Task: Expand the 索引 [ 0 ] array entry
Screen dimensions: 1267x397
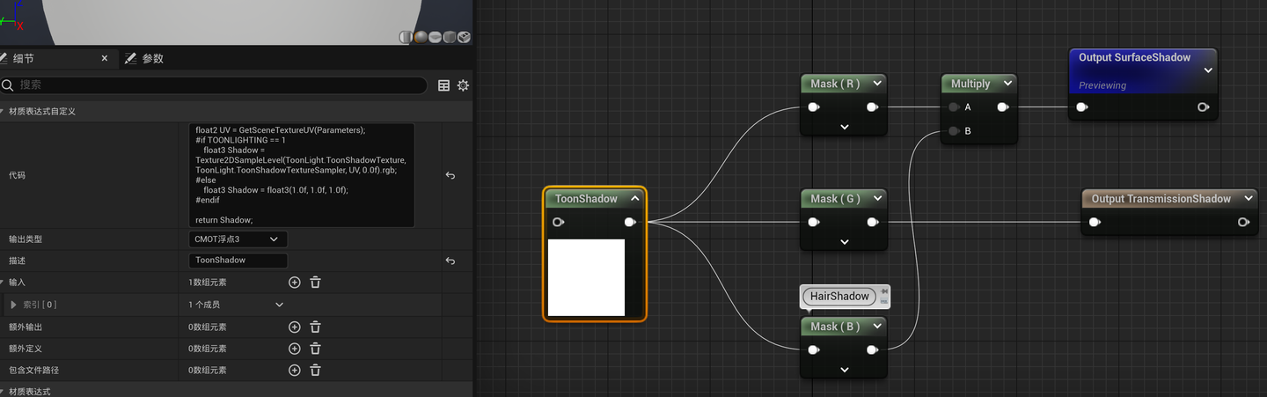Action: pyautogui.click(x=13, y=305)
